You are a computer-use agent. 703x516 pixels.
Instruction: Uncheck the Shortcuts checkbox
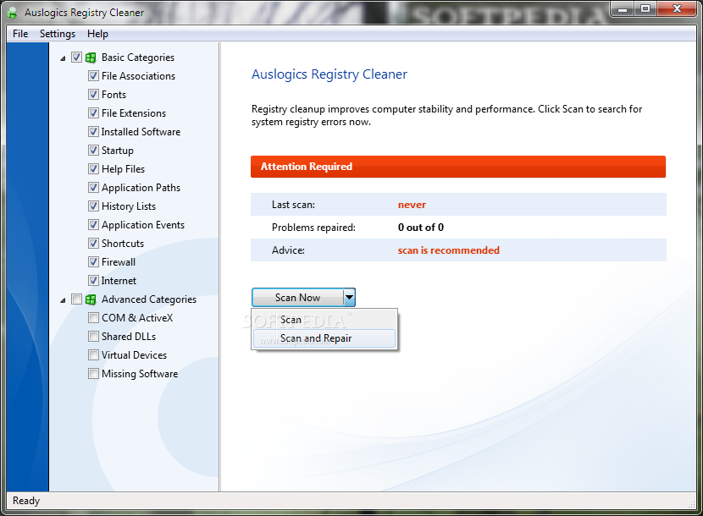(x=93, y=244)
